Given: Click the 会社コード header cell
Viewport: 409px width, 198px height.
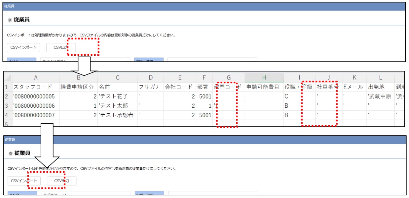Looking at the screenshot, I should pyautogui.click(x=179, y=87).
